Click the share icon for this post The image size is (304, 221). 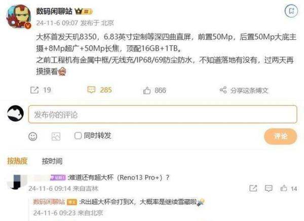click(x=223, y=90)
